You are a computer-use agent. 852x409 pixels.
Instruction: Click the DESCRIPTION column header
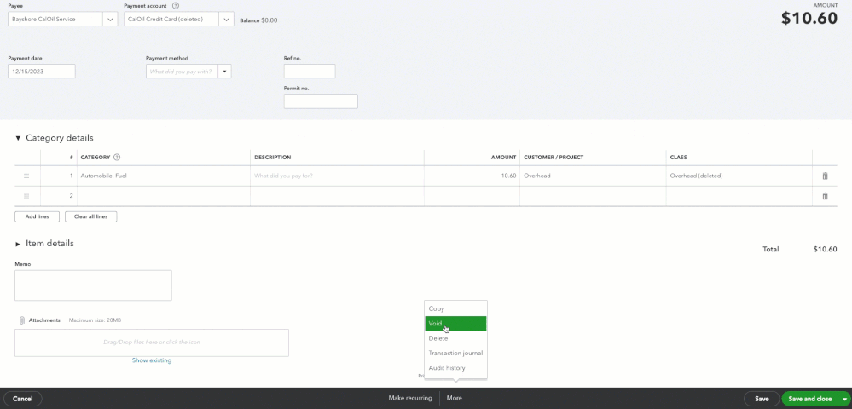[272, 158]
